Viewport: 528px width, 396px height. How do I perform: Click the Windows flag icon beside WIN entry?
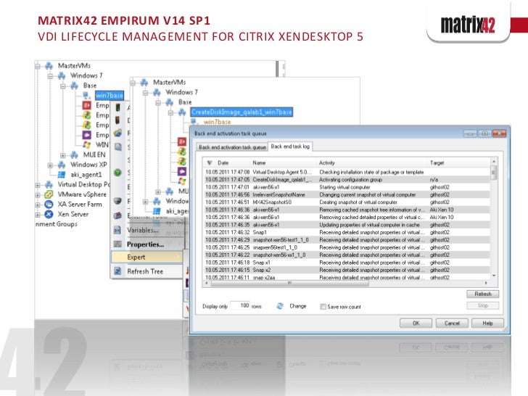pos(87,145)
